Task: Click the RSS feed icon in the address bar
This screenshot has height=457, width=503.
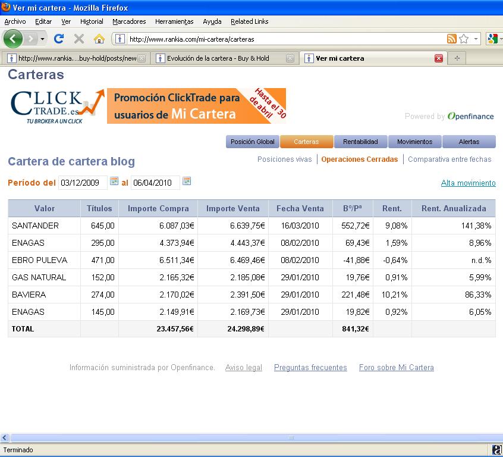Action: tap(451, 39)
